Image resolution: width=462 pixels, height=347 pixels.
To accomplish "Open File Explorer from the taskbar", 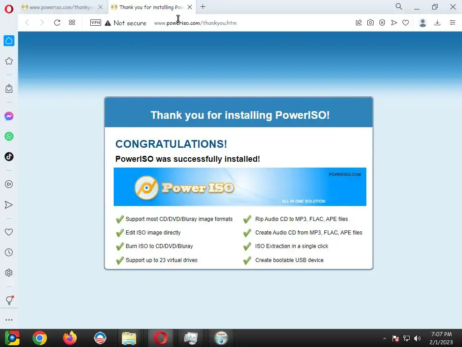I will point(129,338).
